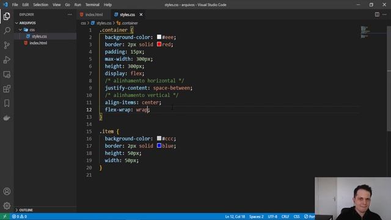Click the '.item' selector on line 15
This screenshot has height=220, width=391.
point(106,131)
